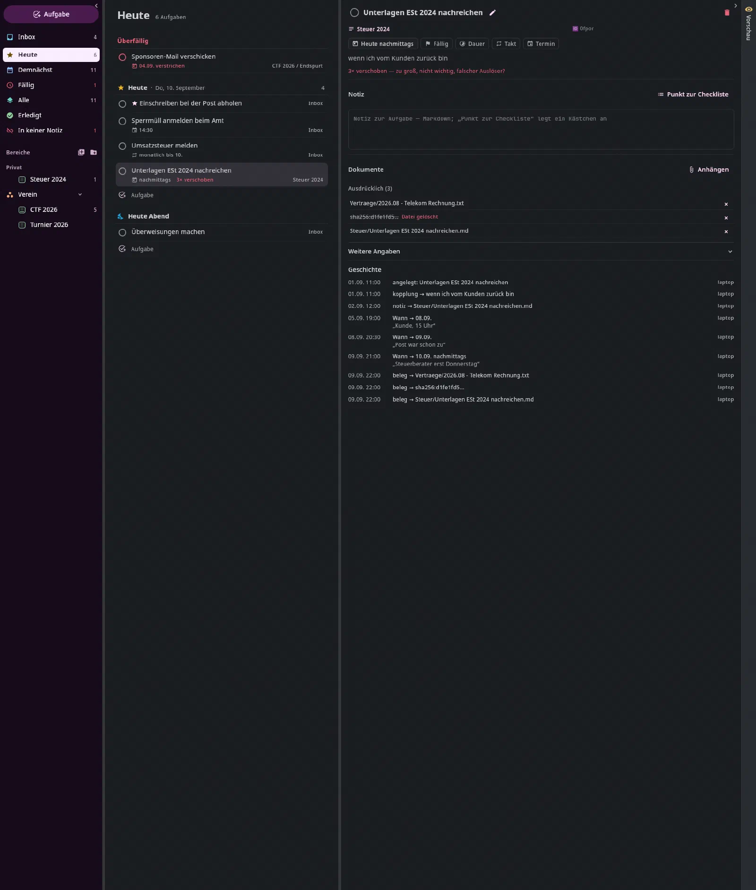Viewport: 756px width, 890px height.
Task: Add a new folder icon next to Bereiche
Action: [94, 152]
